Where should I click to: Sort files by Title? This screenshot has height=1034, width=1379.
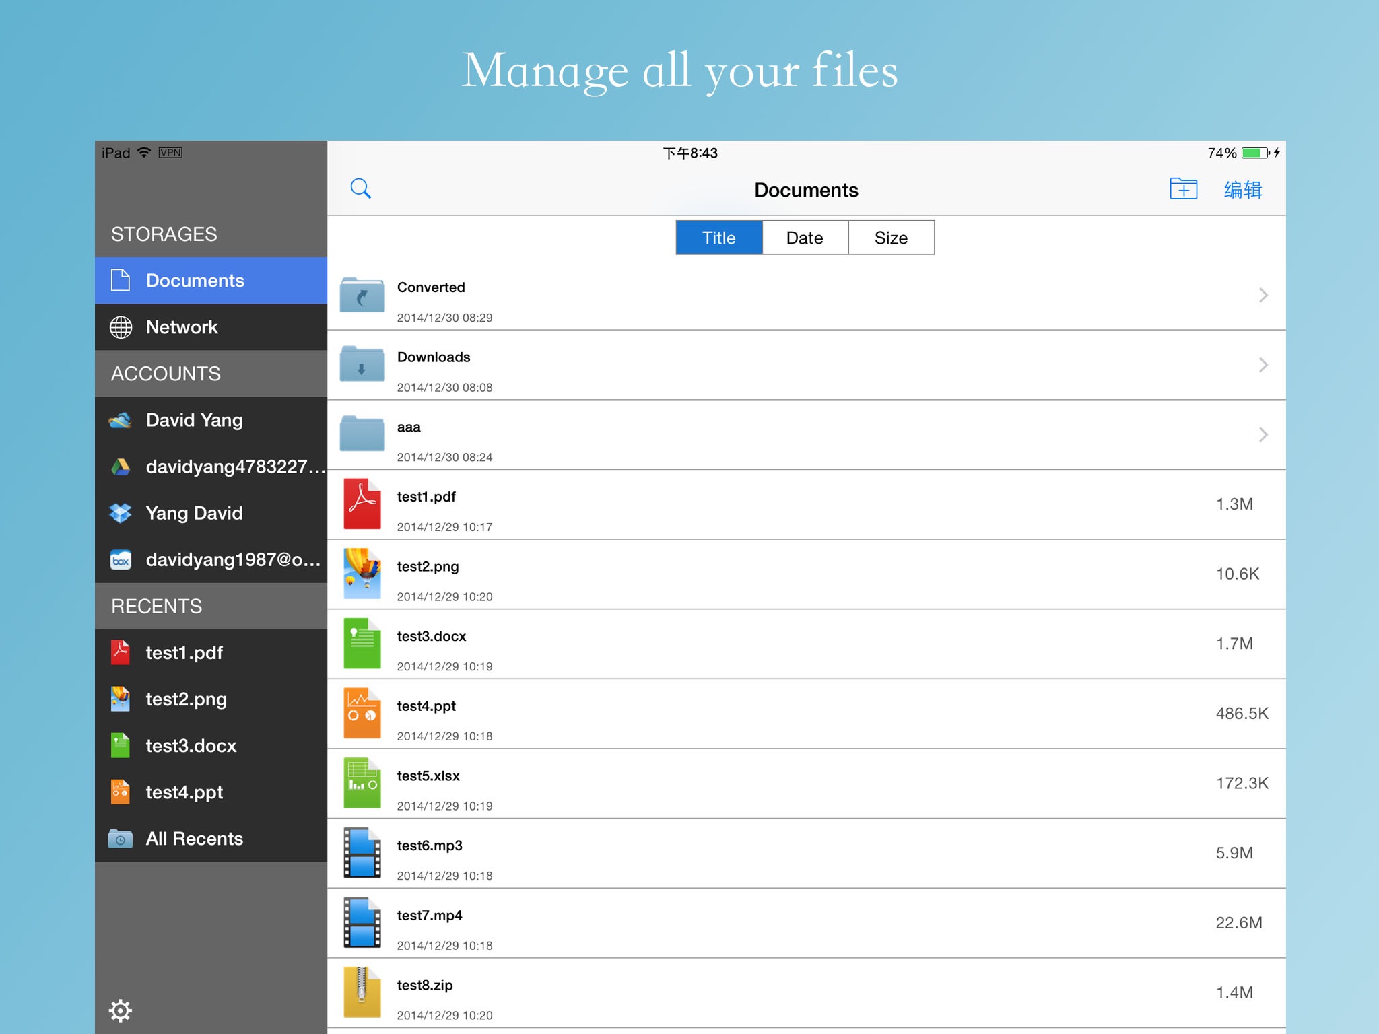(718, 238)
